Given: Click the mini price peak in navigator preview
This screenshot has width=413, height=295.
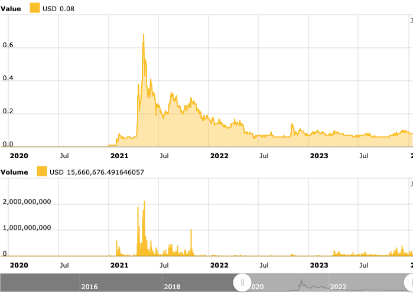Looking at the screenshot, I should coord(301,281).
